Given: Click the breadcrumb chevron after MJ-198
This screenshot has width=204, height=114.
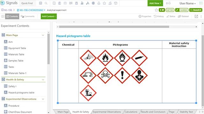Looking at the screenshot, I should pos(14,10).
